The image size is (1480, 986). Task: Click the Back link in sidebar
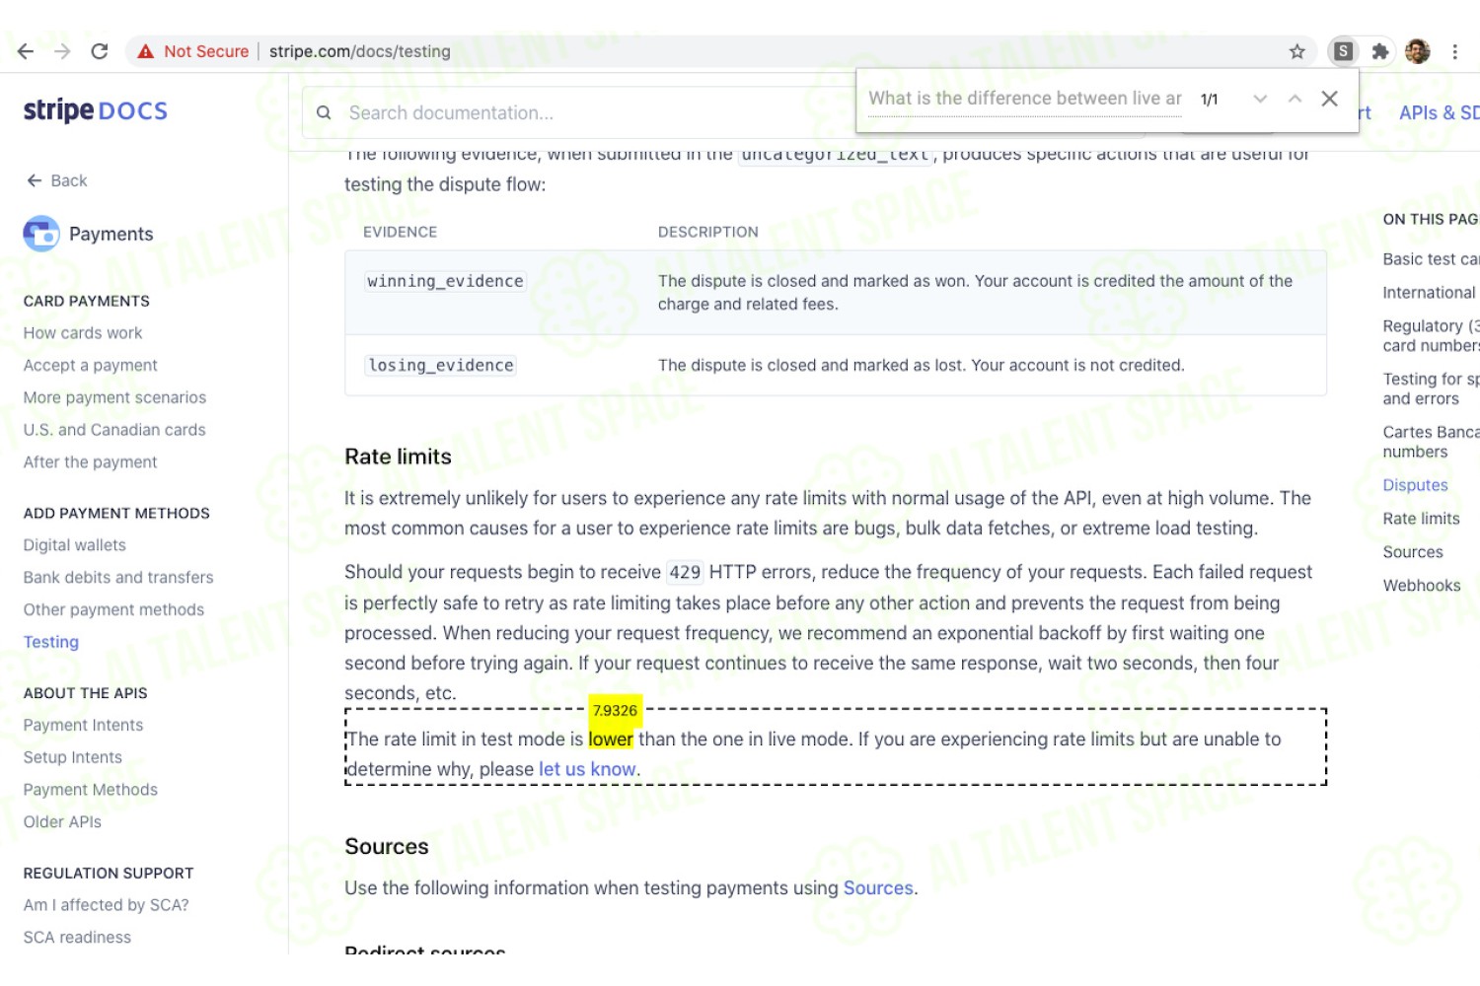click(57, 180)
